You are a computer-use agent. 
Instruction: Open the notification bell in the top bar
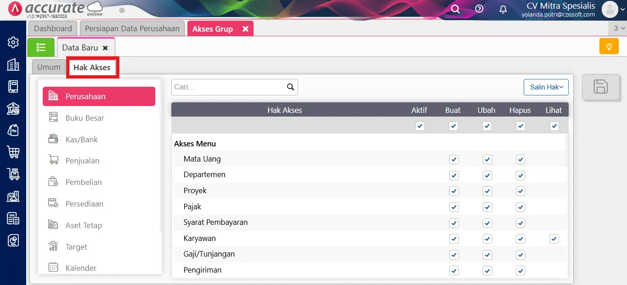tap(503, 9)
